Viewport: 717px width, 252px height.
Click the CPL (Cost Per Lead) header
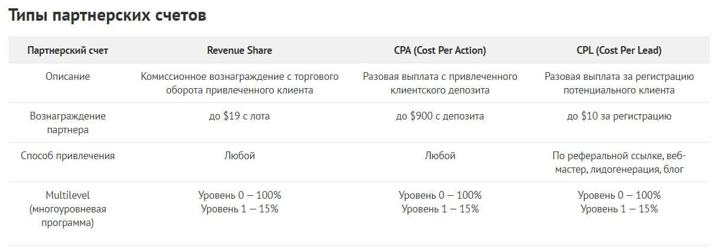point(619,51)
